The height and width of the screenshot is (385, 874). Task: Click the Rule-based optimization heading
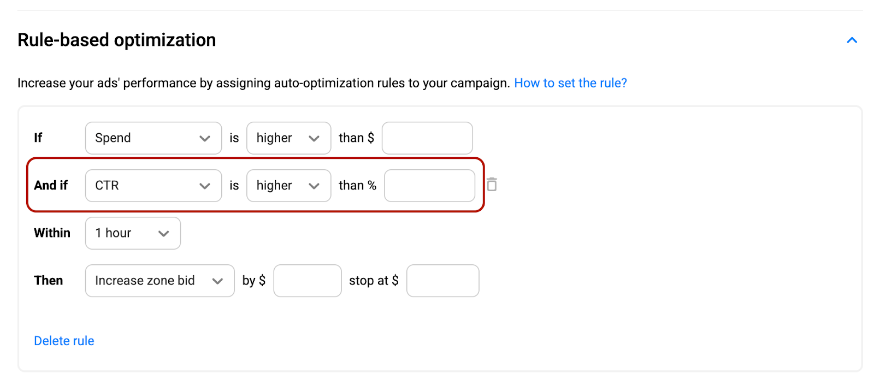116,39
